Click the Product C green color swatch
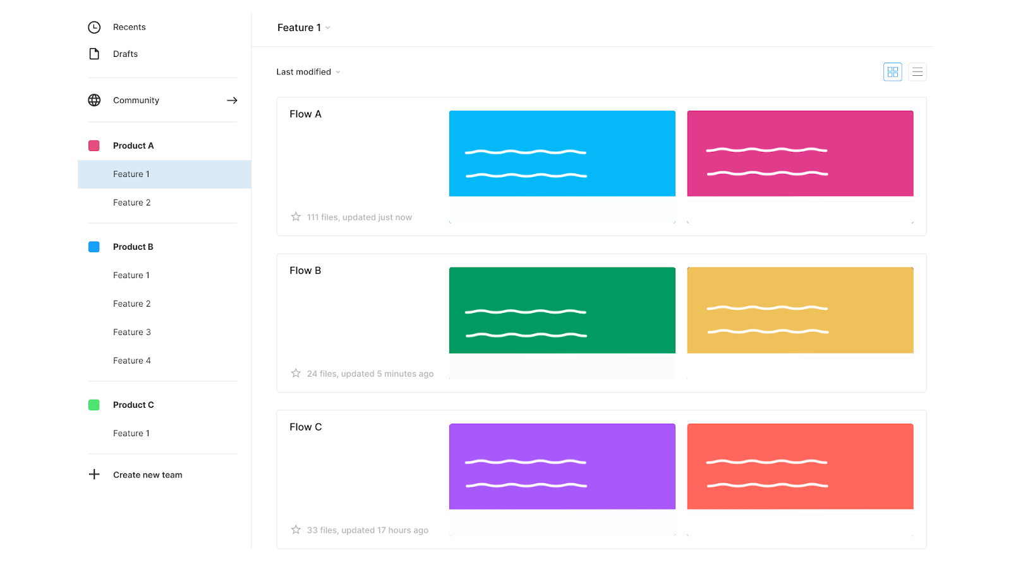The width and height of the screenshot is (1011, 569). pos(94,405)
